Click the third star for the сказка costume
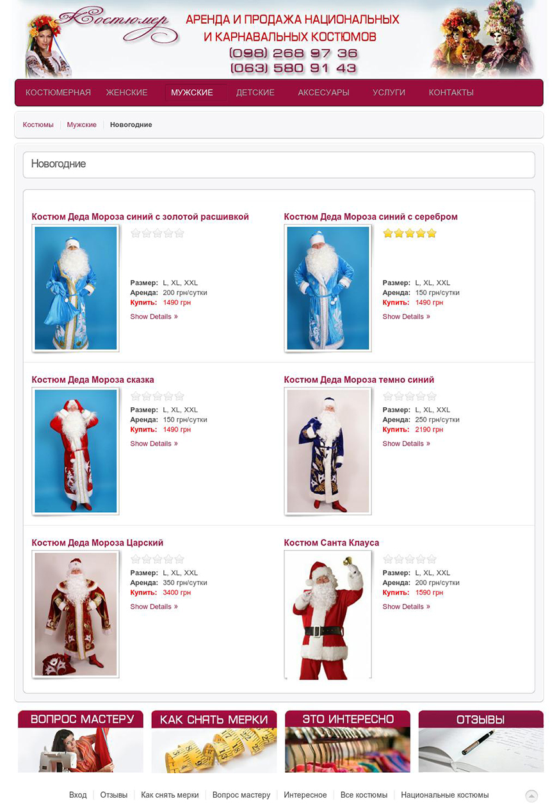 157,396
